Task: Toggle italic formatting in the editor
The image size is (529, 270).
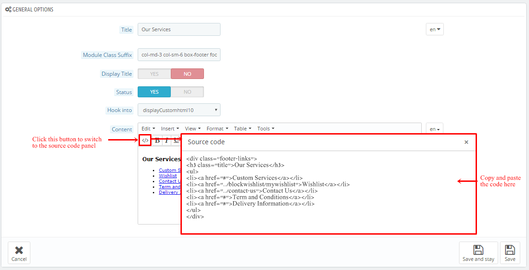Action: [166, 141]
